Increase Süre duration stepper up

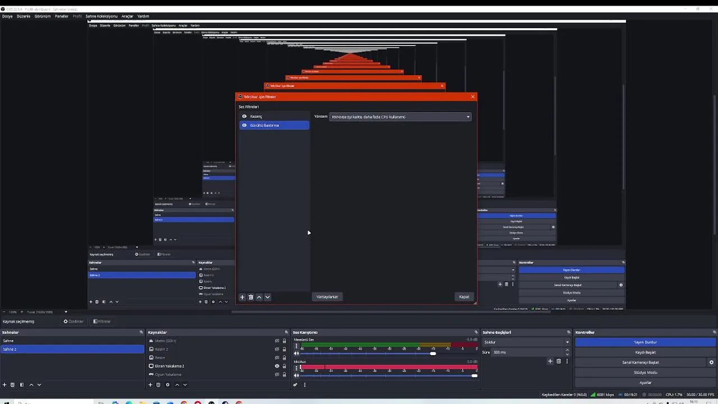(567, 350)
